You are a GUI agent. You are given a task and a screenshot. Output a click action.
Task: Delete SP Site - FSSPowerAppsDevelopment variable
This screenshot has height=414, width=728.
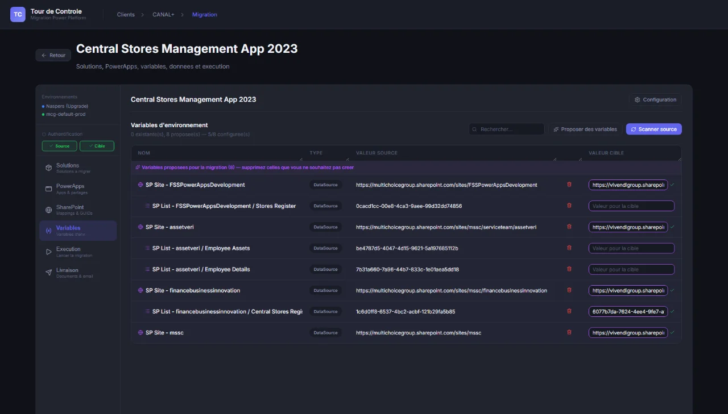(569, 185)
